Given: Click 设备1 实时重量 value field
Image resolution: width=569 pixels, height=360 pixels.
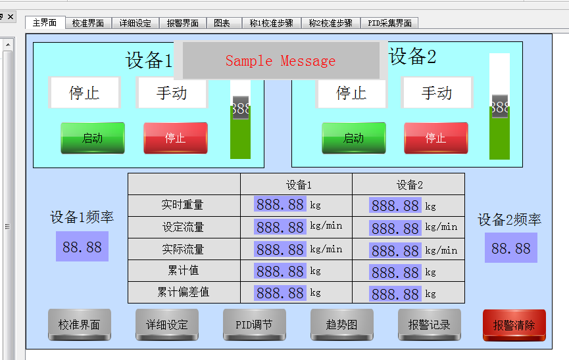Looking at the screenshot, I should 280,204.
